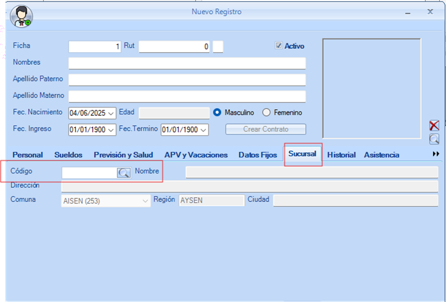The width and height of the screenshot is (446, 302).
Task: Minimize the Nuevo Registro window
Action: click(409, 12)
